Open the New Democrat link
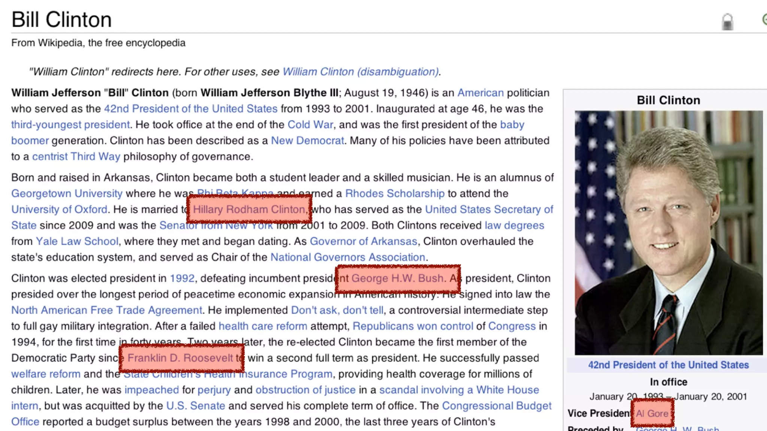Screen dimensions: 767x431 pos(307,141)
